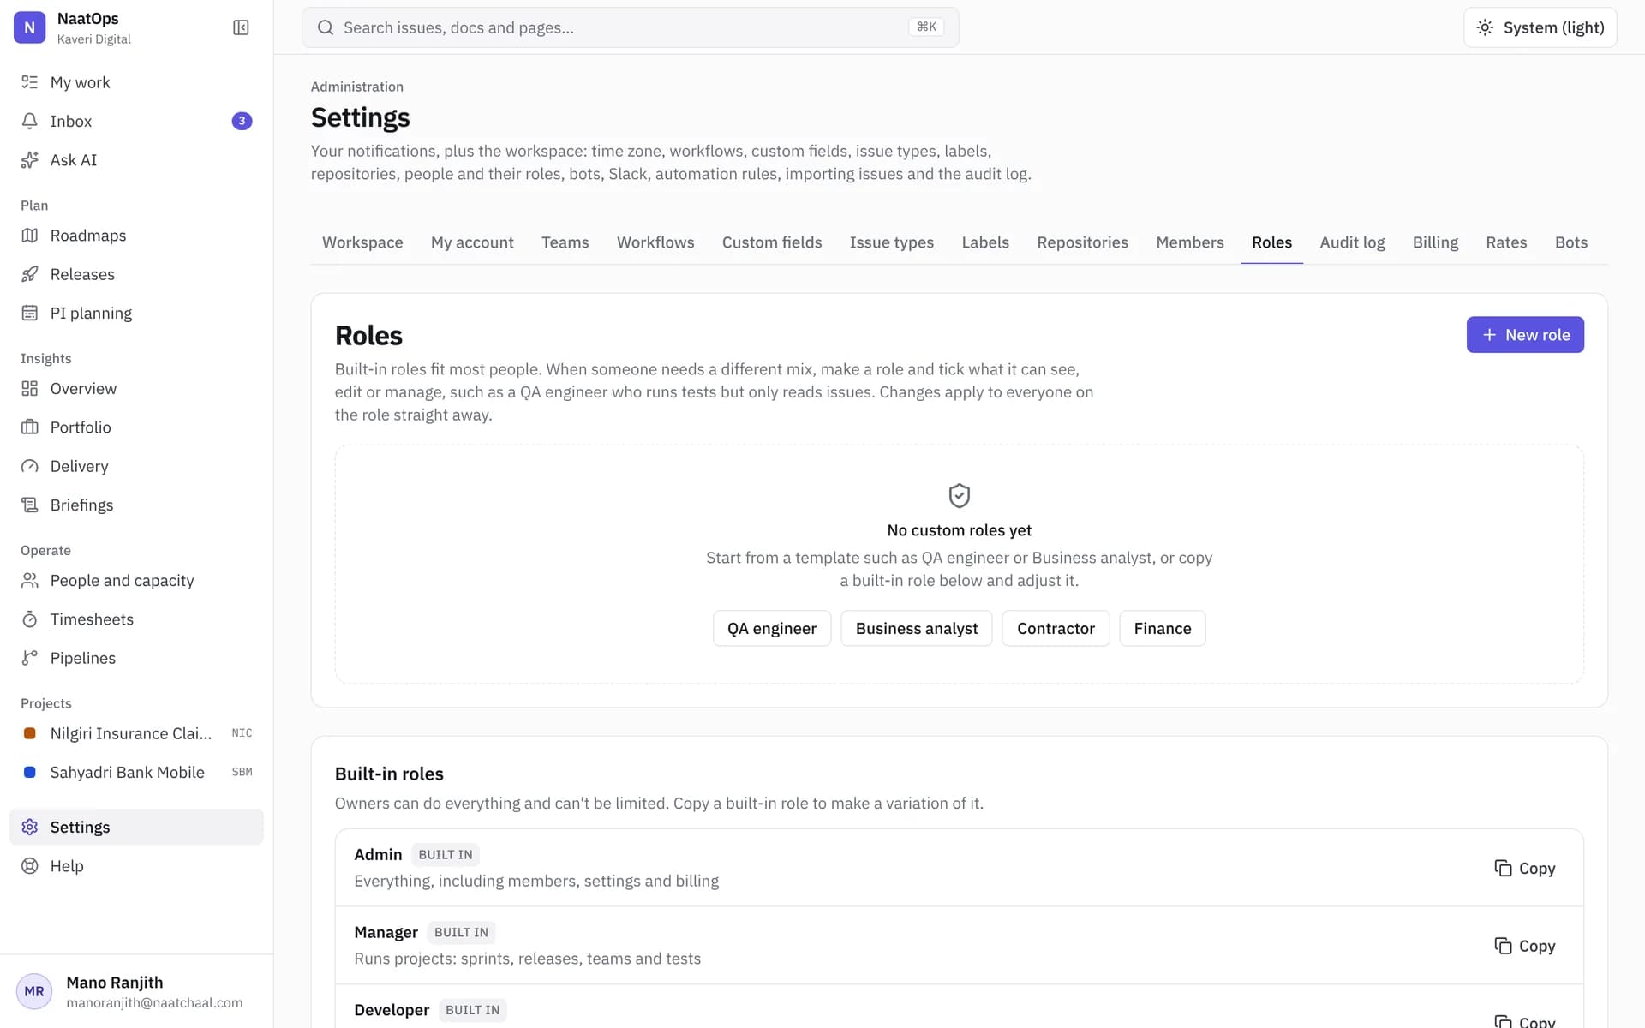Open Roadmaps via the map icon
This screenshot has width=1645, height=1028.
(30, 236)
